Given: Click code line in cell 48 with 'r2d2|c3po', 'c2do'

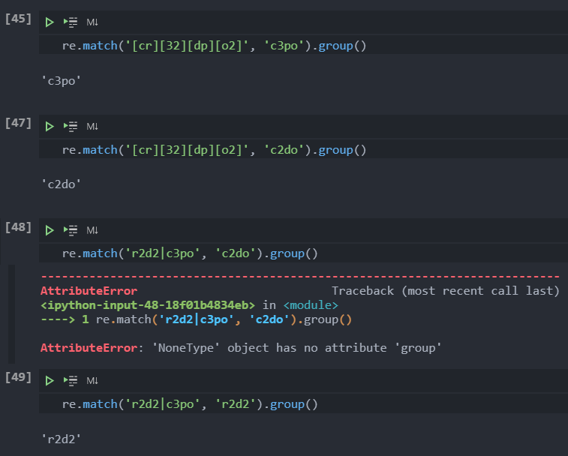Looking at the screenshot, I should click(190, 253).
